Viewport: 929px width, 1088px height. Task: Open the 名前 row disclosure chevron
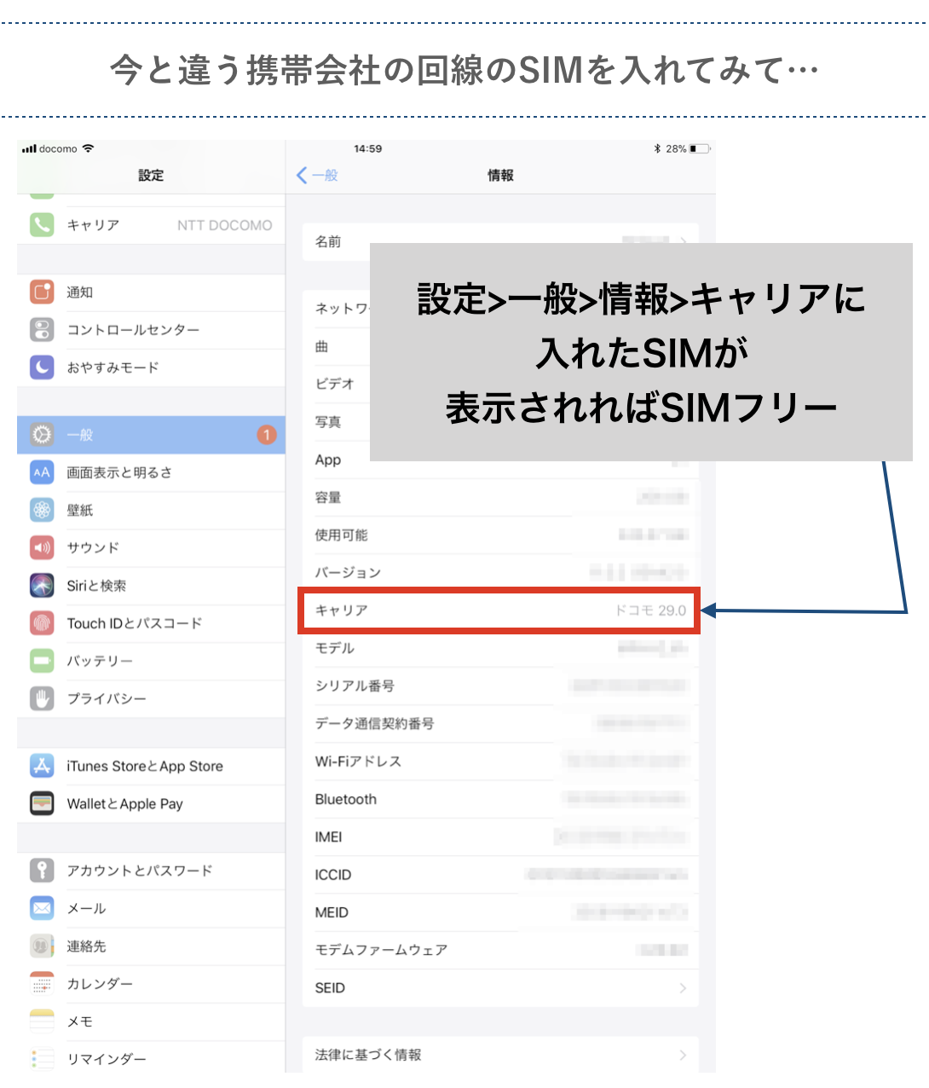[x=684, y=242]
